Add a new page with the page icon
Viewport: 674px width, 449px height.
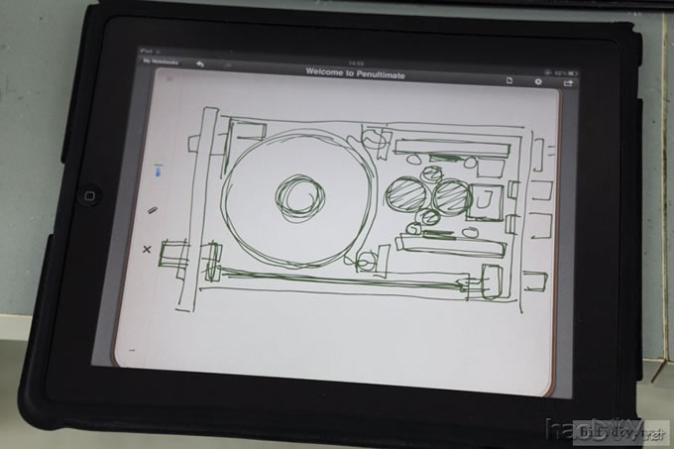pos(510,80)
